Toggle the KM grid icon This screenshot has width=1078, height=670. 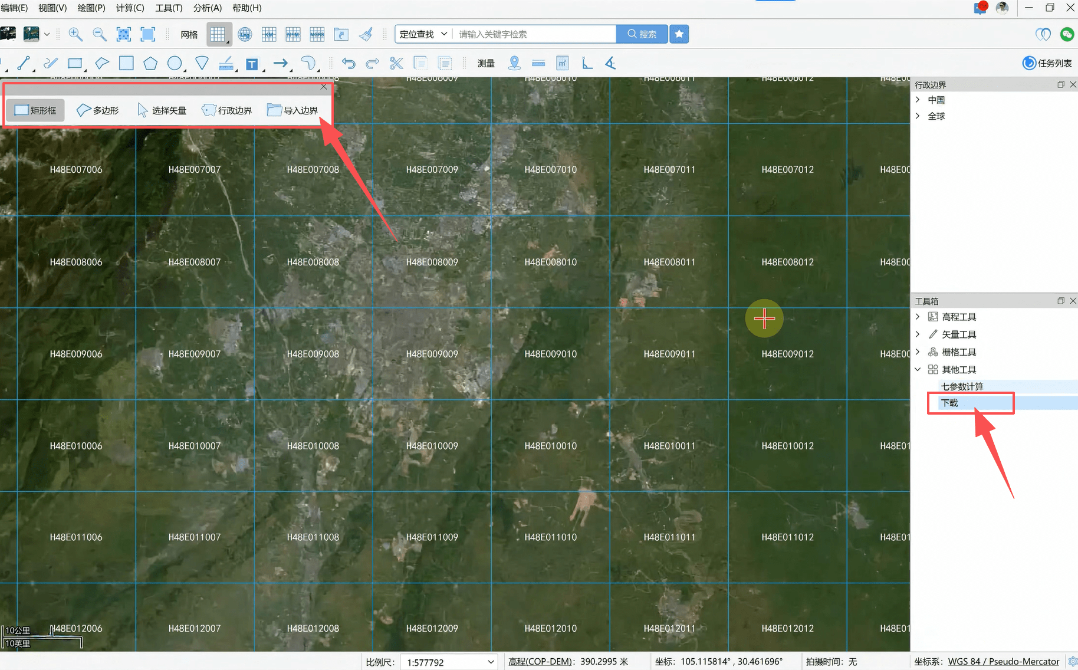tap(269, 34)
